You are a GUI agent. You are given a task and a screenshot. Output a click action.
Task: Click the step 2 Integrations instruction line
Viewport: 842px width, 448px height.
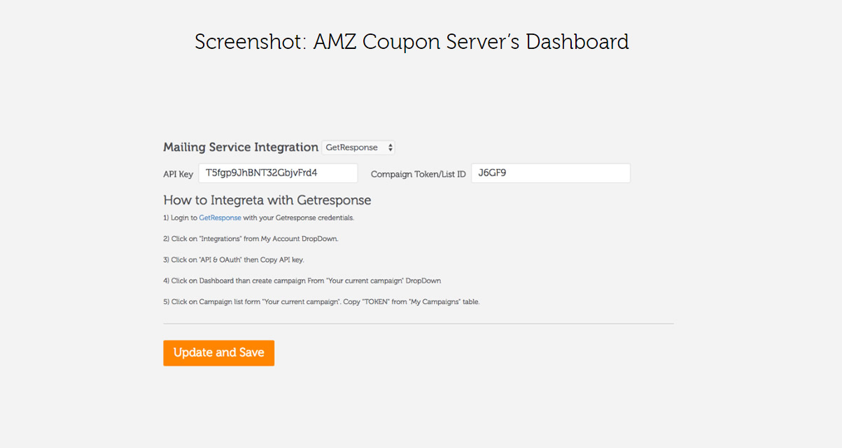point(251,239)
